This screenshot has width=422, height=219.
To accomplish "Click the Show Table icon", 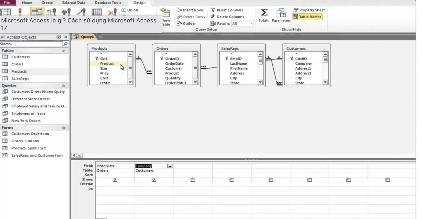I will coord(165,12).
